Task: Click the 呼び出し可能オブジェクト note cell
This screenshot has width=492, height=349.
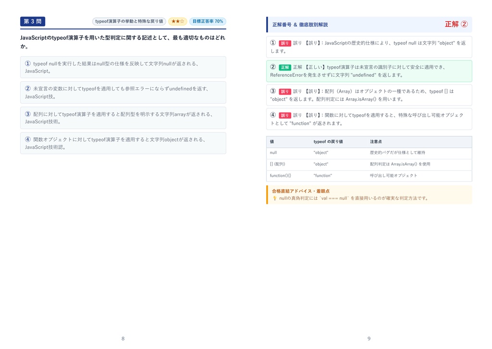Action: click(x=394, y=176)
